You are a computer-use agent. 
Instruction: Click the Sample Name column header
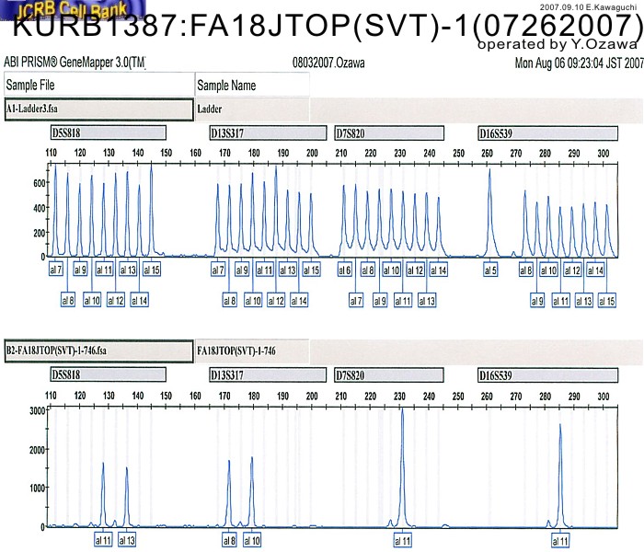coord(251,85)
